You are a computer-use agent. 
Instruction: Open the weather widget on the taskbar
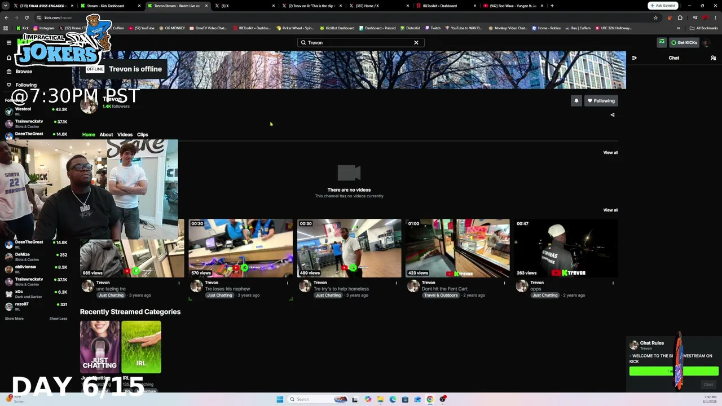tap(14, 399)
